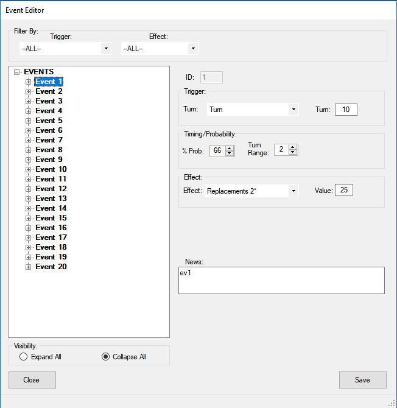This screenshot has width=397, height=408.
Task: Select Event 10 in the tree
Action: (51, 169)
